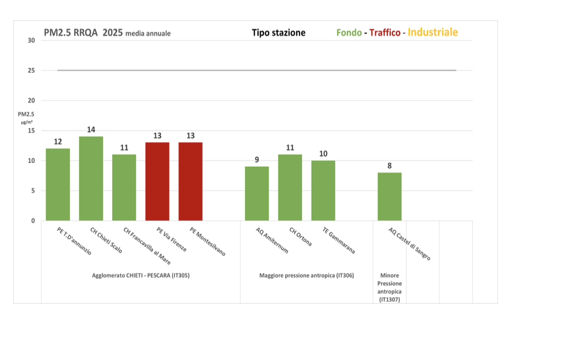569x345 pixels.
Task: Select the CH Chieti Scalo bar
Action: (91, 178)
